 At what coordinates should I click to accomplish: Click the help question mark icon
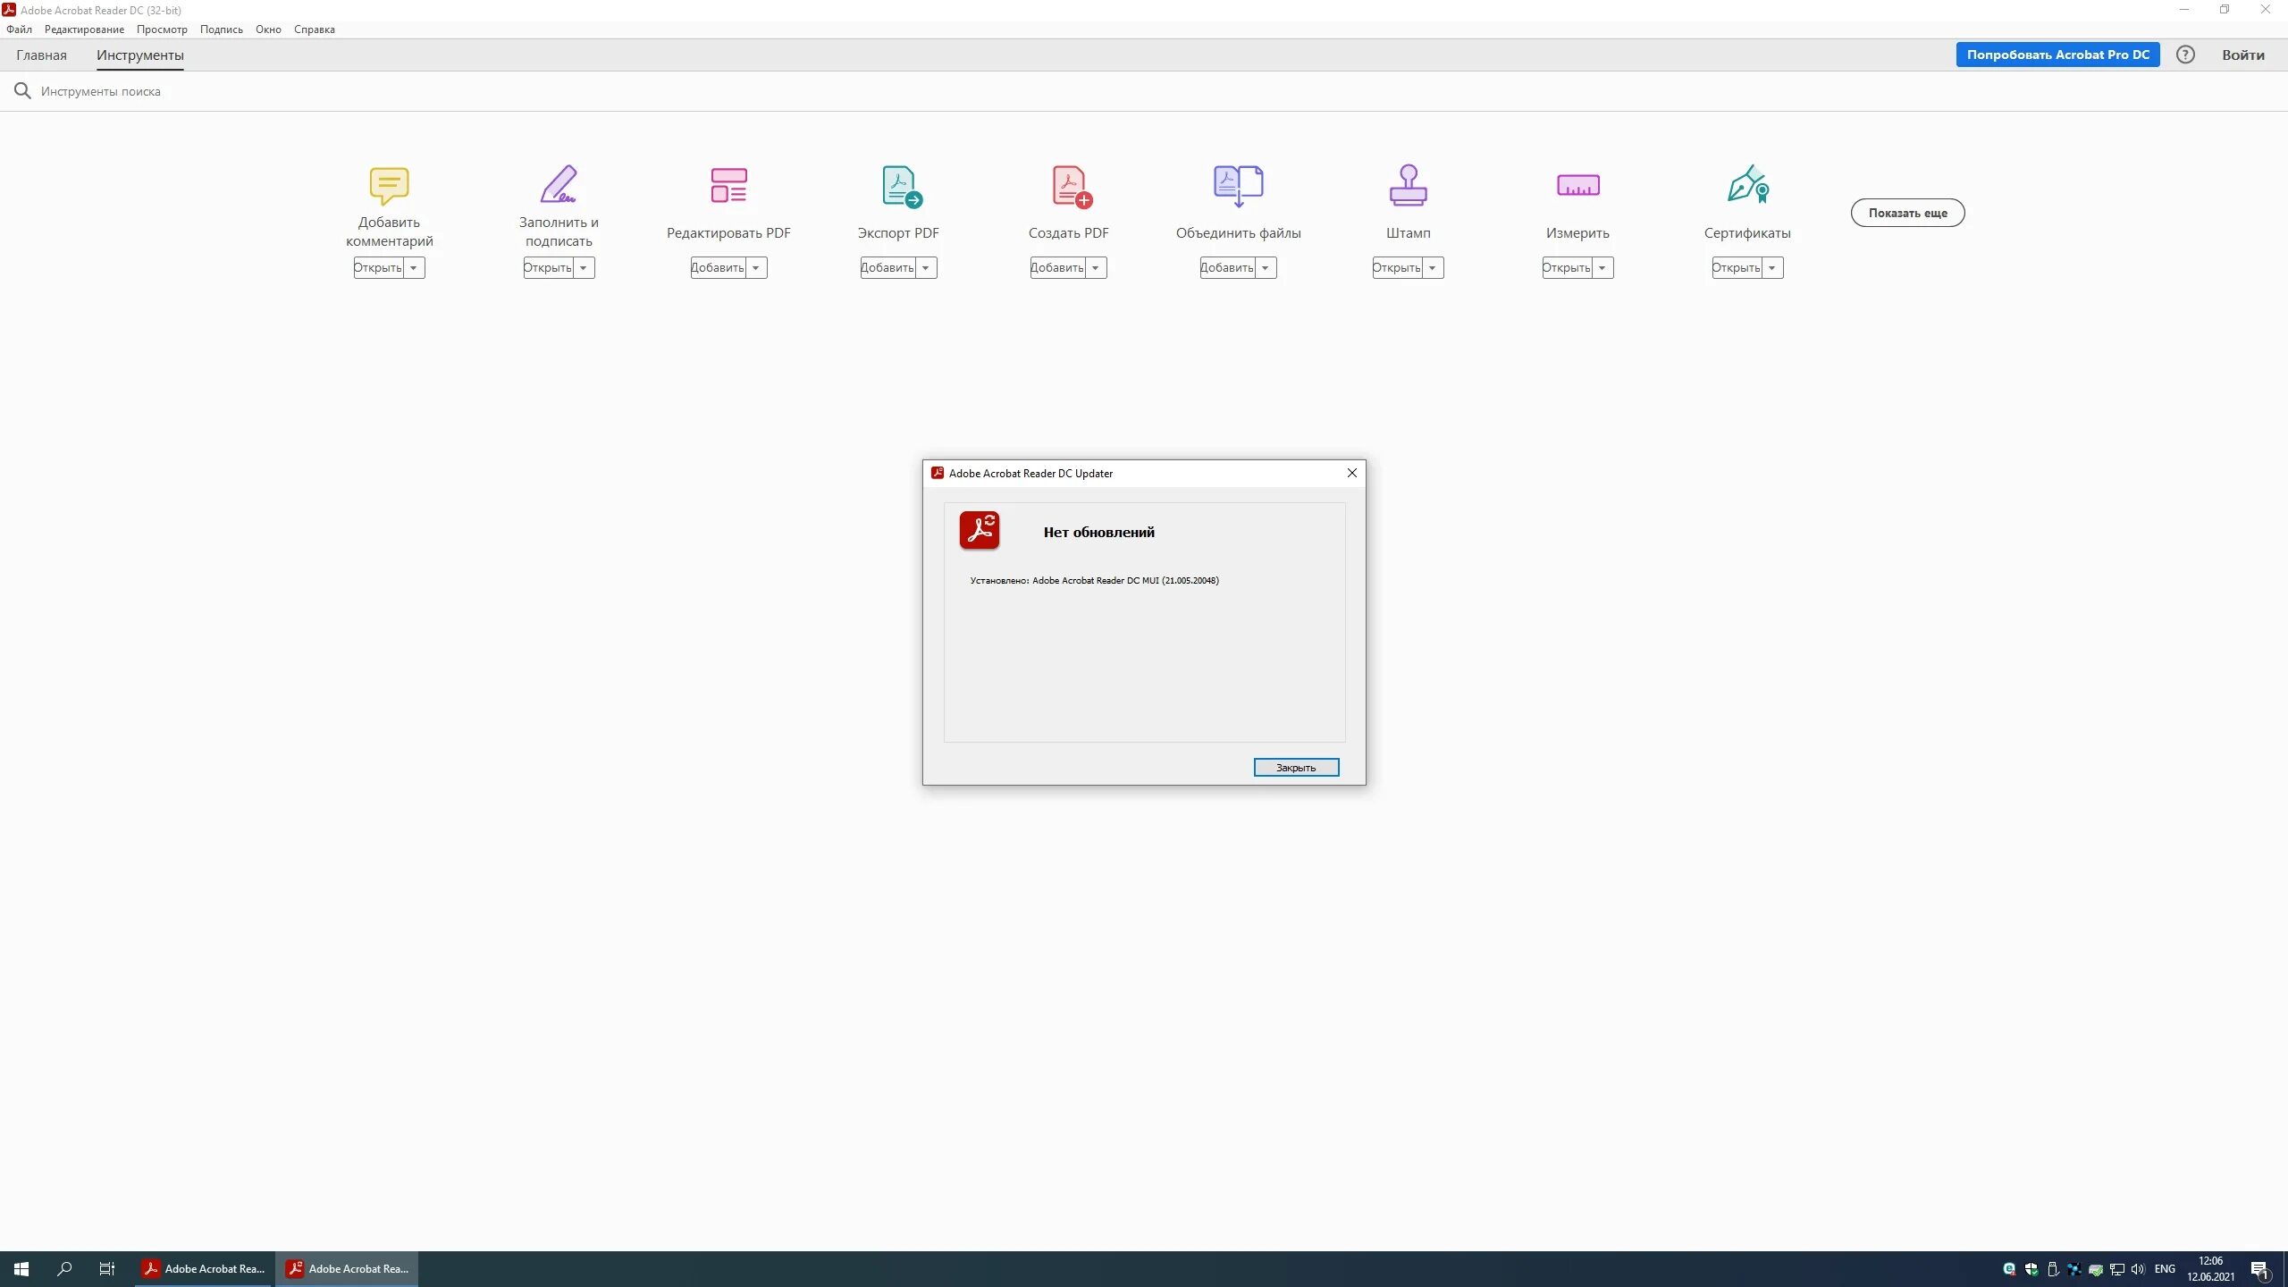point(2185,55)
